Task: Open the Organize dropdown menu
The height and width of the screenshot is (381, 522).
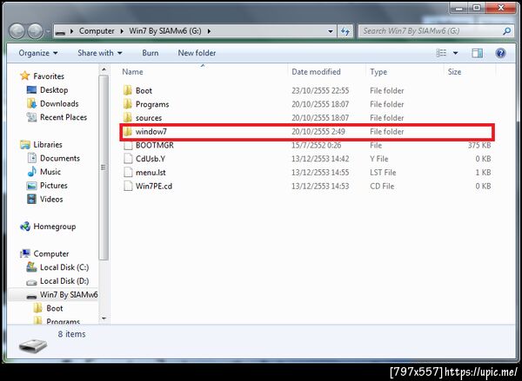Action: coord(38,53)
